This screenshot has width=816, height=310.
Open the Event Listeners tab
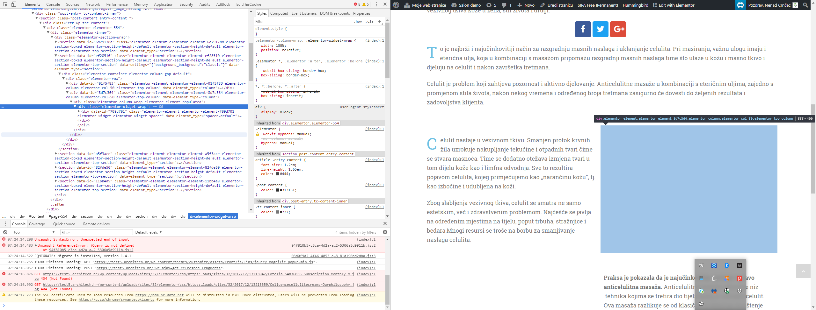point(304,13)
